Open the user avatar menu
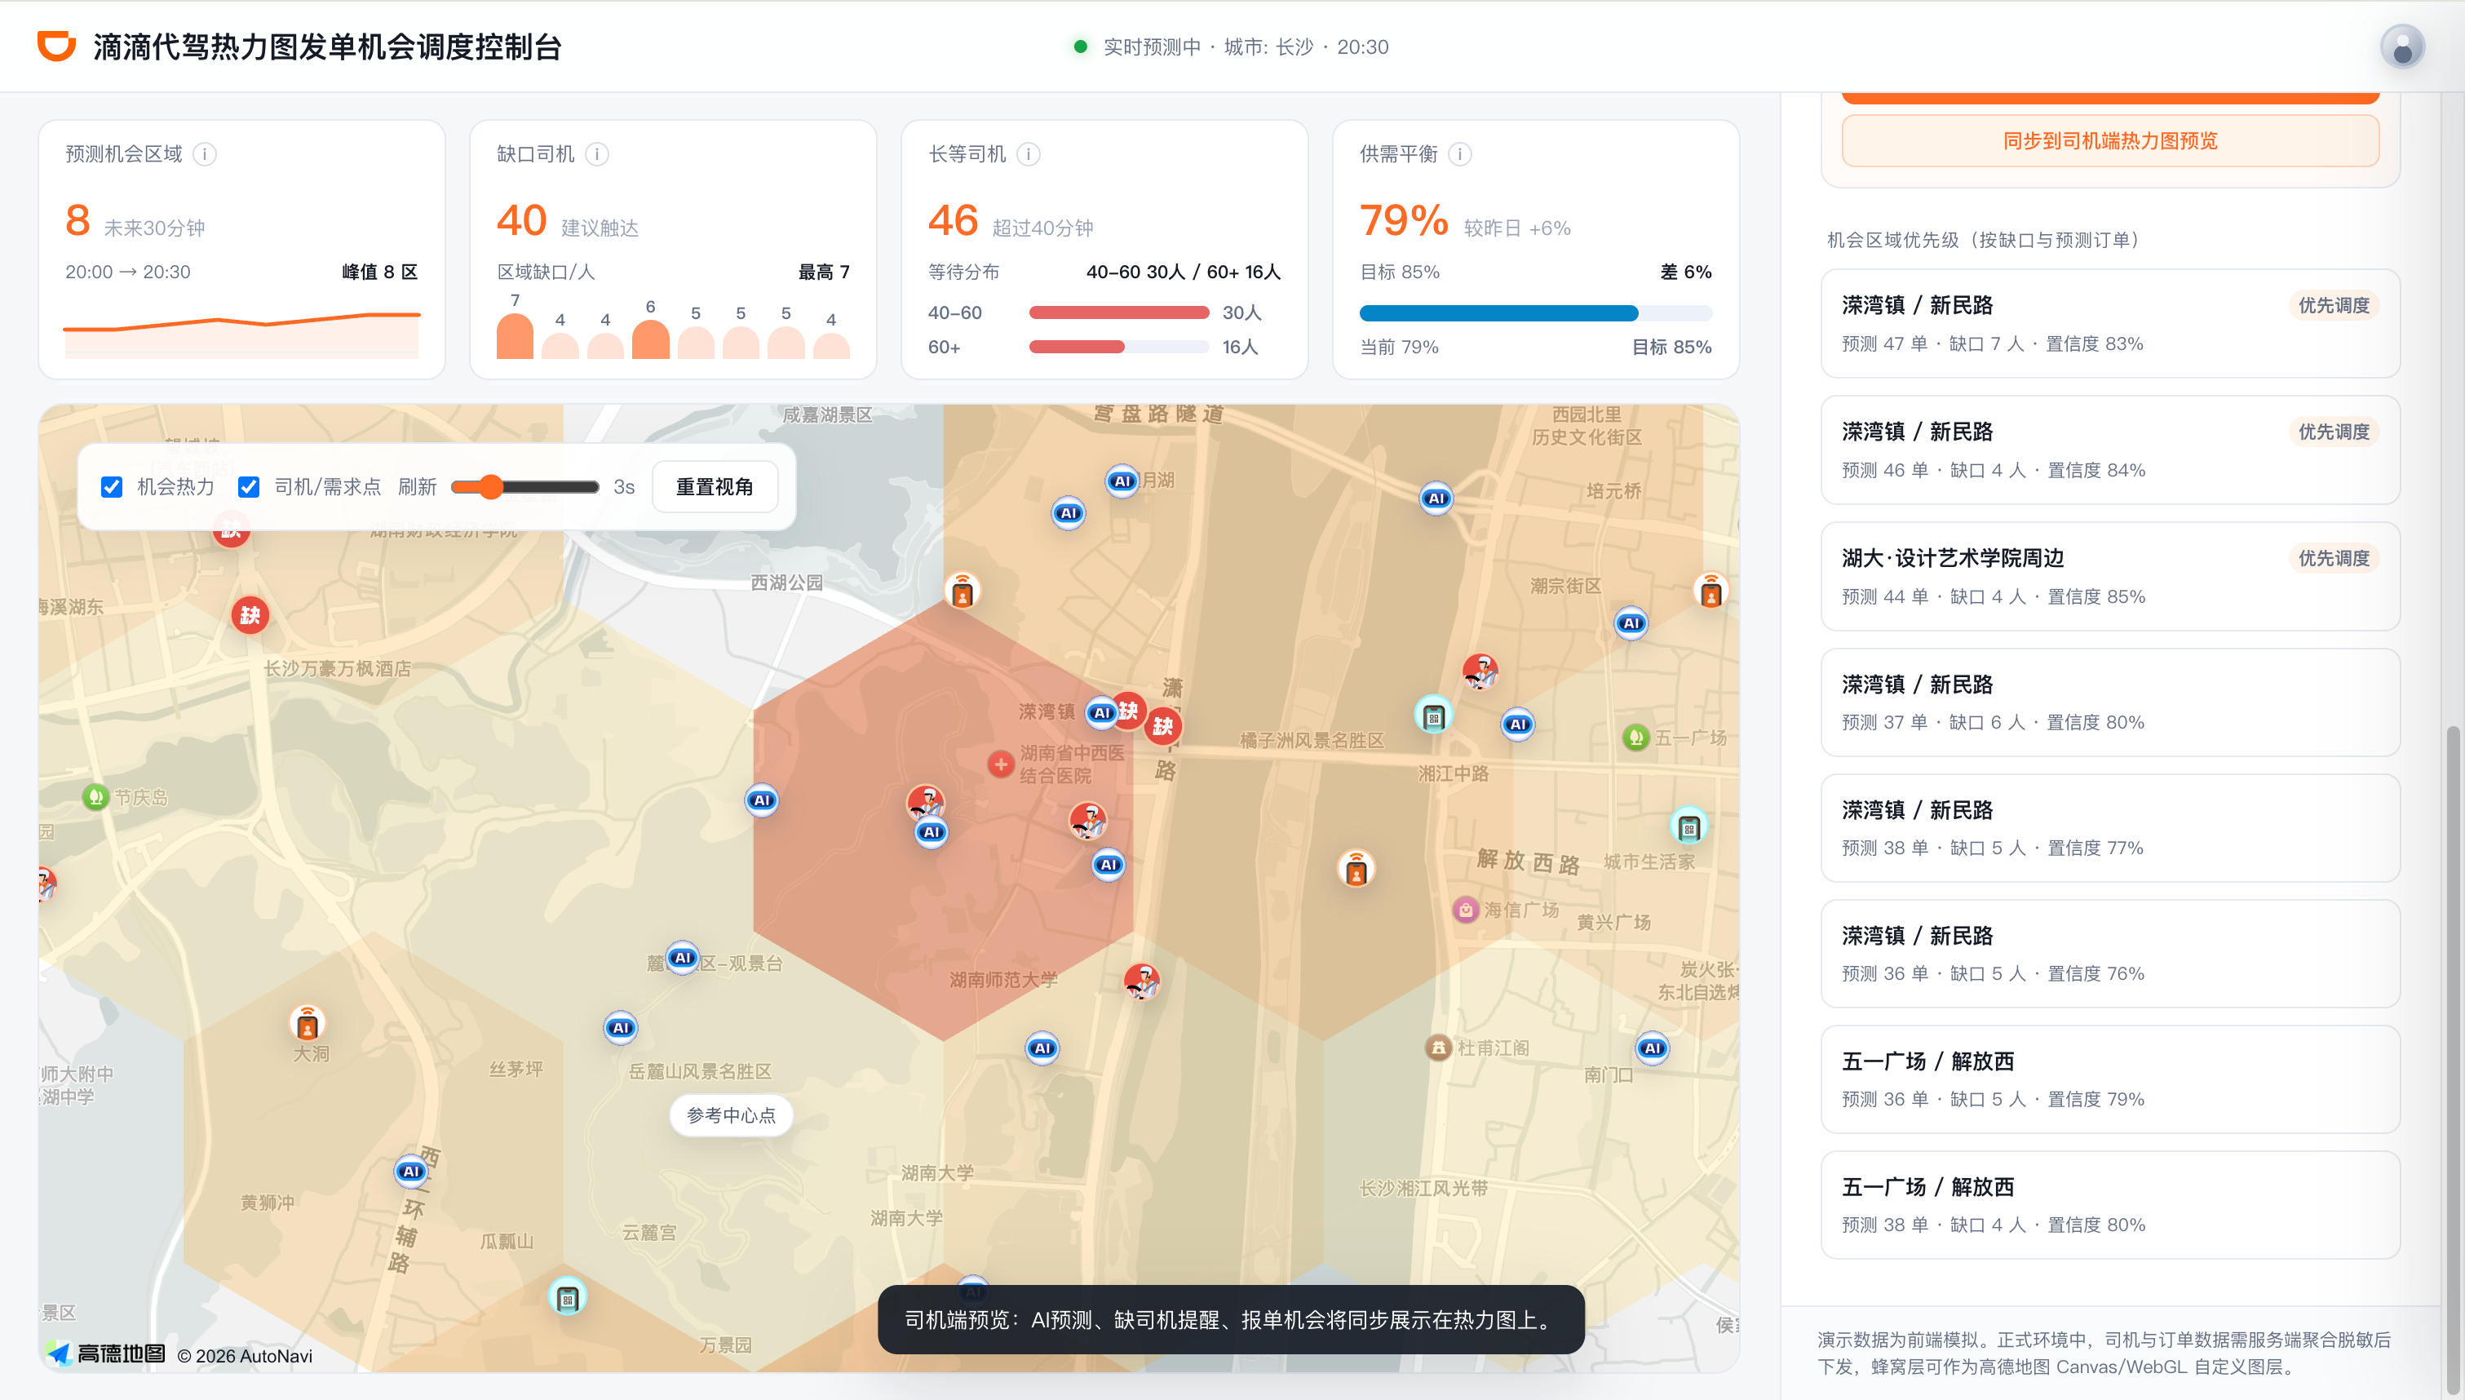The image size is (2465, 1400). pyautogui.click(x=2402, y=47)
